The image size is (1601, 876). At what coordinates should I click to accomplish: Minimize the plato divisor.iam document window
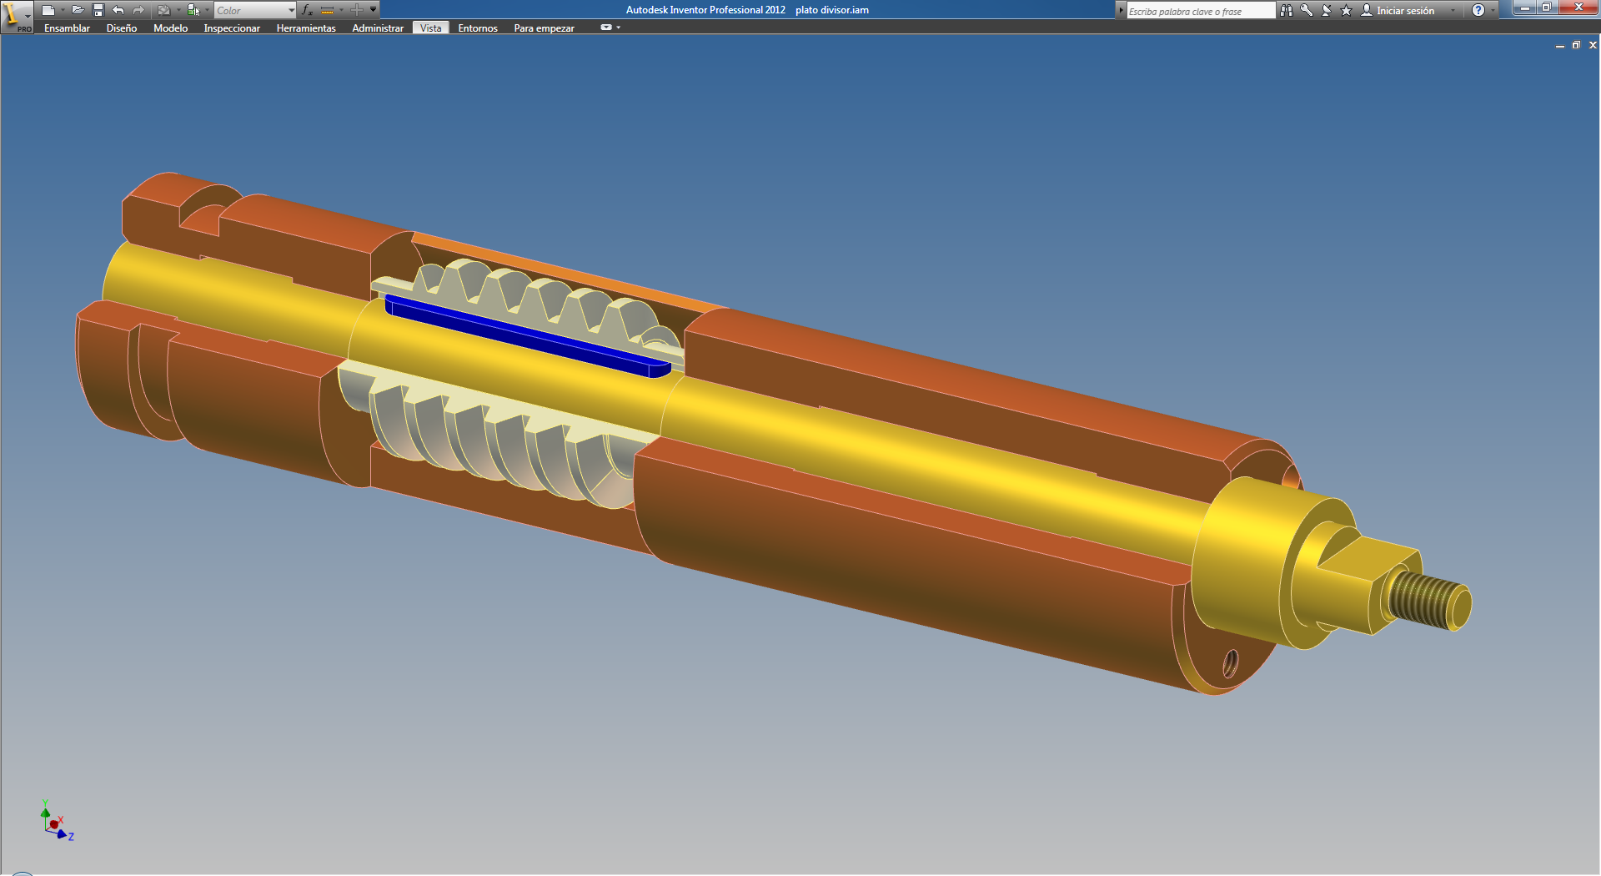coord(1560,45)
